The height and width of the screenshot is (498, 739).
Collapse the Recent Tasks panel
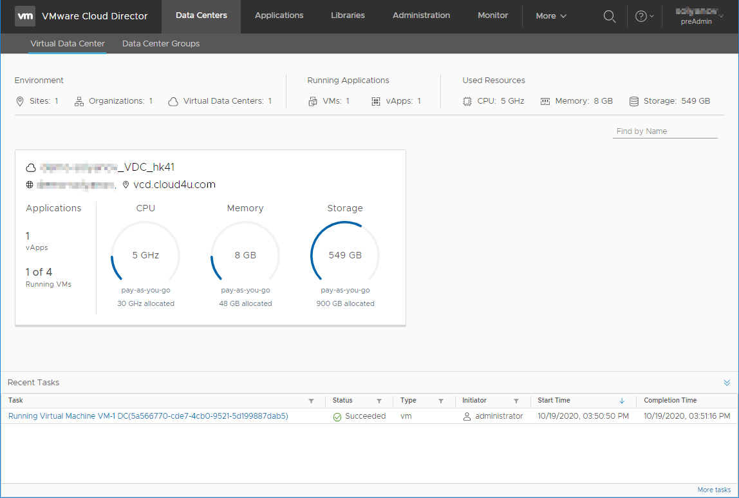tap(727, 383)
